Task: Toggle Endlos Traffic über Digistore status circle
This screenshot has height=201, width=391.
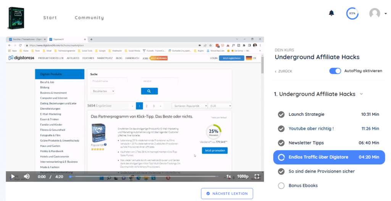Action: point(281,157)
